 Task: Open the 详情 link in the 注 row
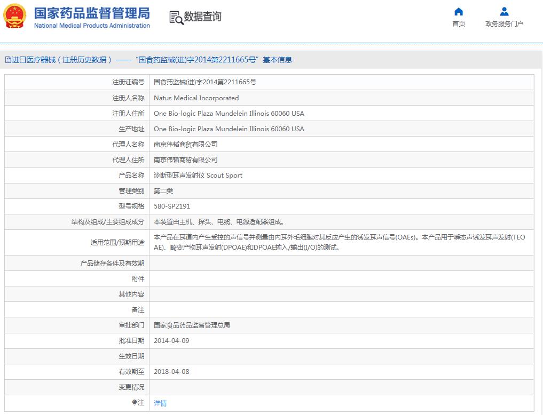pyautogui.click(x=160, y=403)
